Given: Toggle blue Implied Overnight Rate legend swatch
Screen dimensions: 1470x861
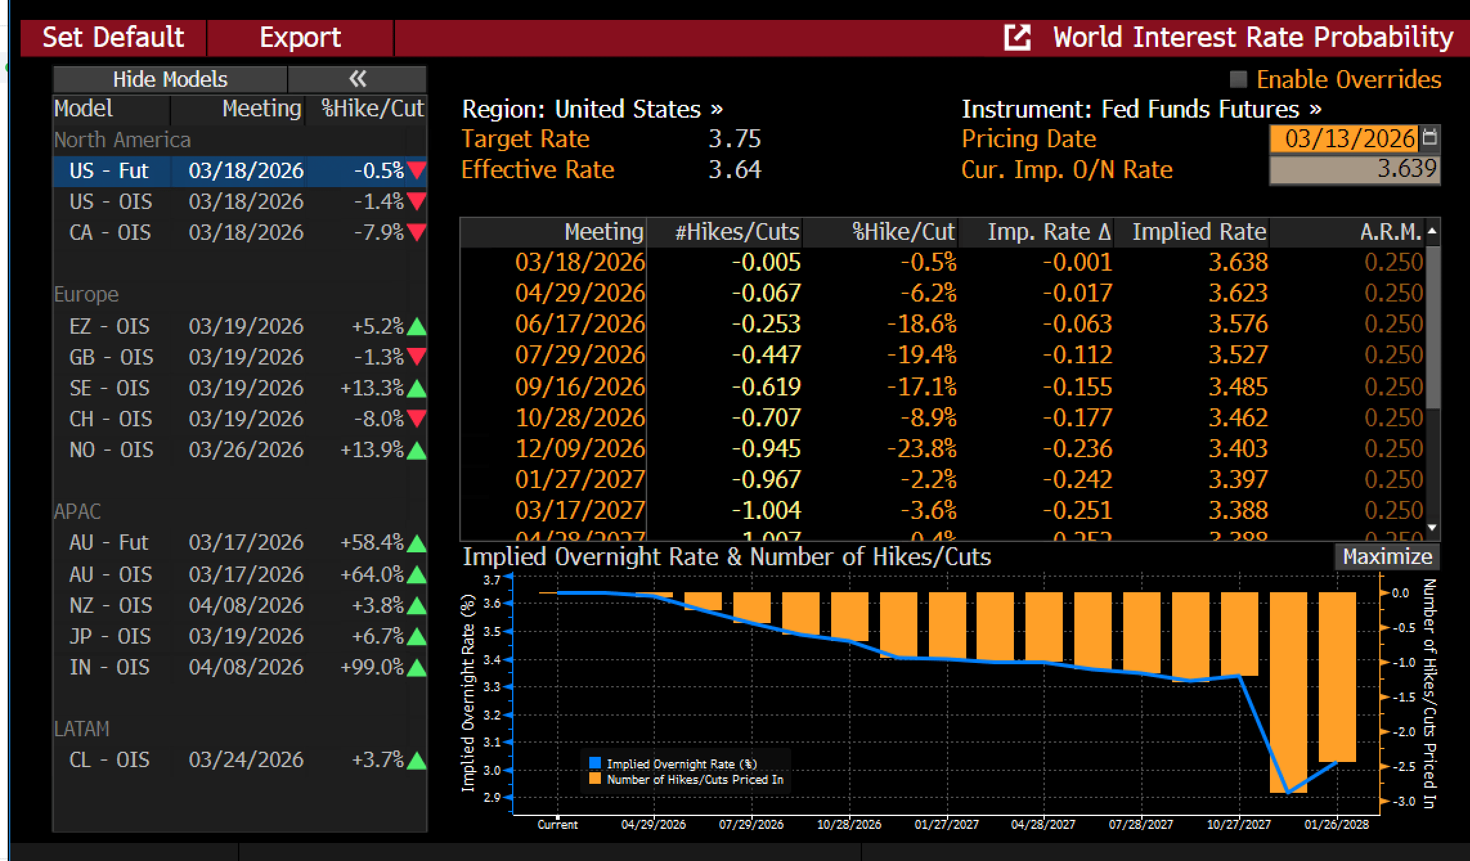Looking at the screenshot, I should coord(595,763).
